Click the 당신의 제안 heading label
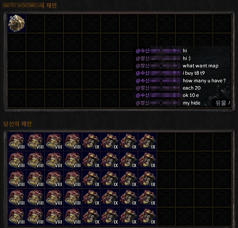Screen dimensions: 238x228 [x=17, y=124]
